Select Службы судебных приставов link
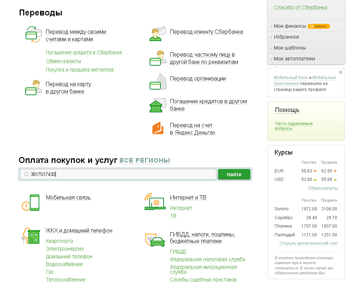 (203, 280)
